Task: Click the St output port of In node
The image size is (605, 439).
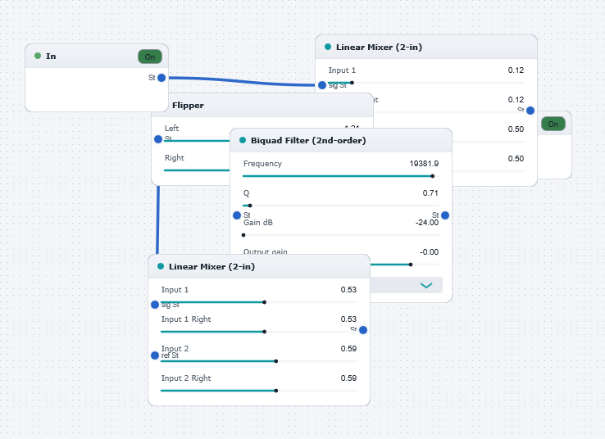Action: coord(161,78)
